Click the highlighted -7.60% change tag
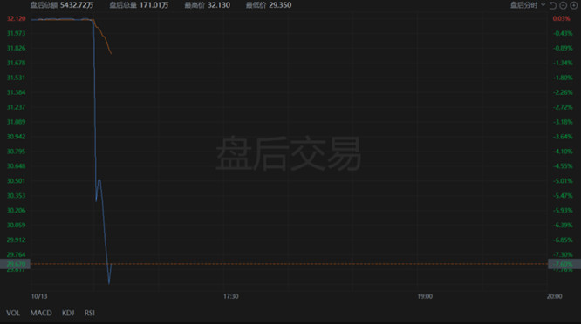 click(564, 264)
